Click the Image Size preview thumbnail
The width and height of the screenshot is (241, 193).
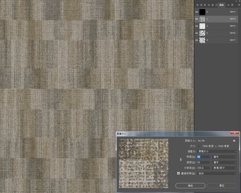click(x=144, y=164)
